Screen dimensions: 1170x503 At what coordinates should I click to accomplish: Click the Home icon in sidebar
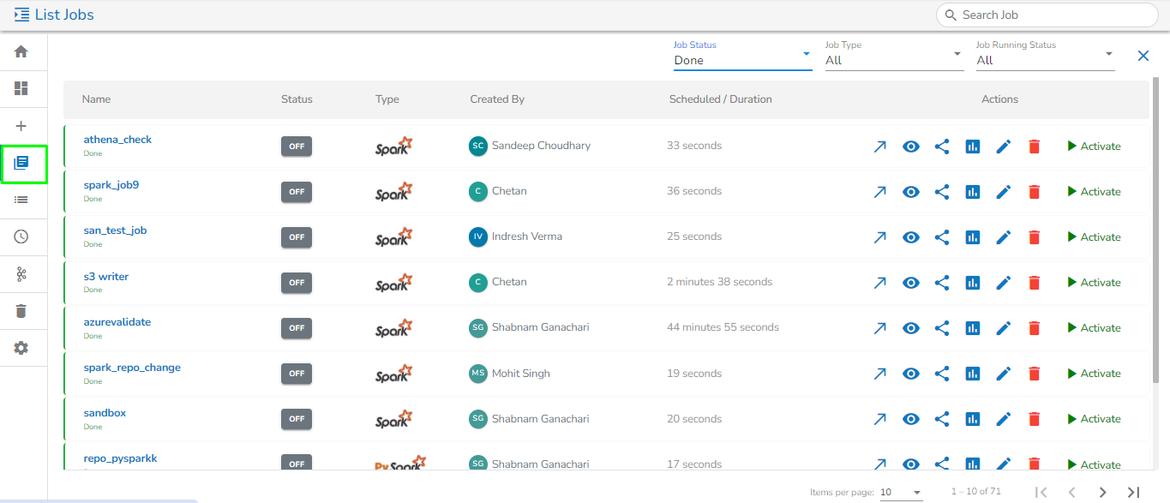point(21,51)
